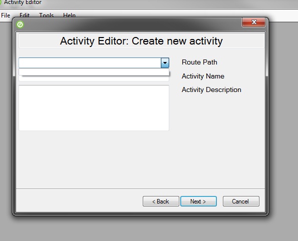The width and height of the screenshot is (298, 241).
Task: Select the empty entry in the open dropdown list
Action: [x=94, y=72]
